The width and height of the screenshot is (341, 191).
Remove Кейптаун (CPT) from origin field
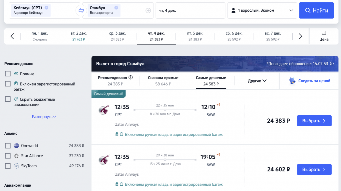tap(47, 8)
